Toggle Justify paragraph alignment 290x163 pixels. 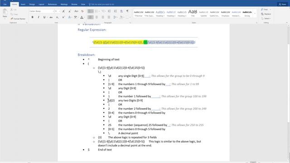coord(109,17)
